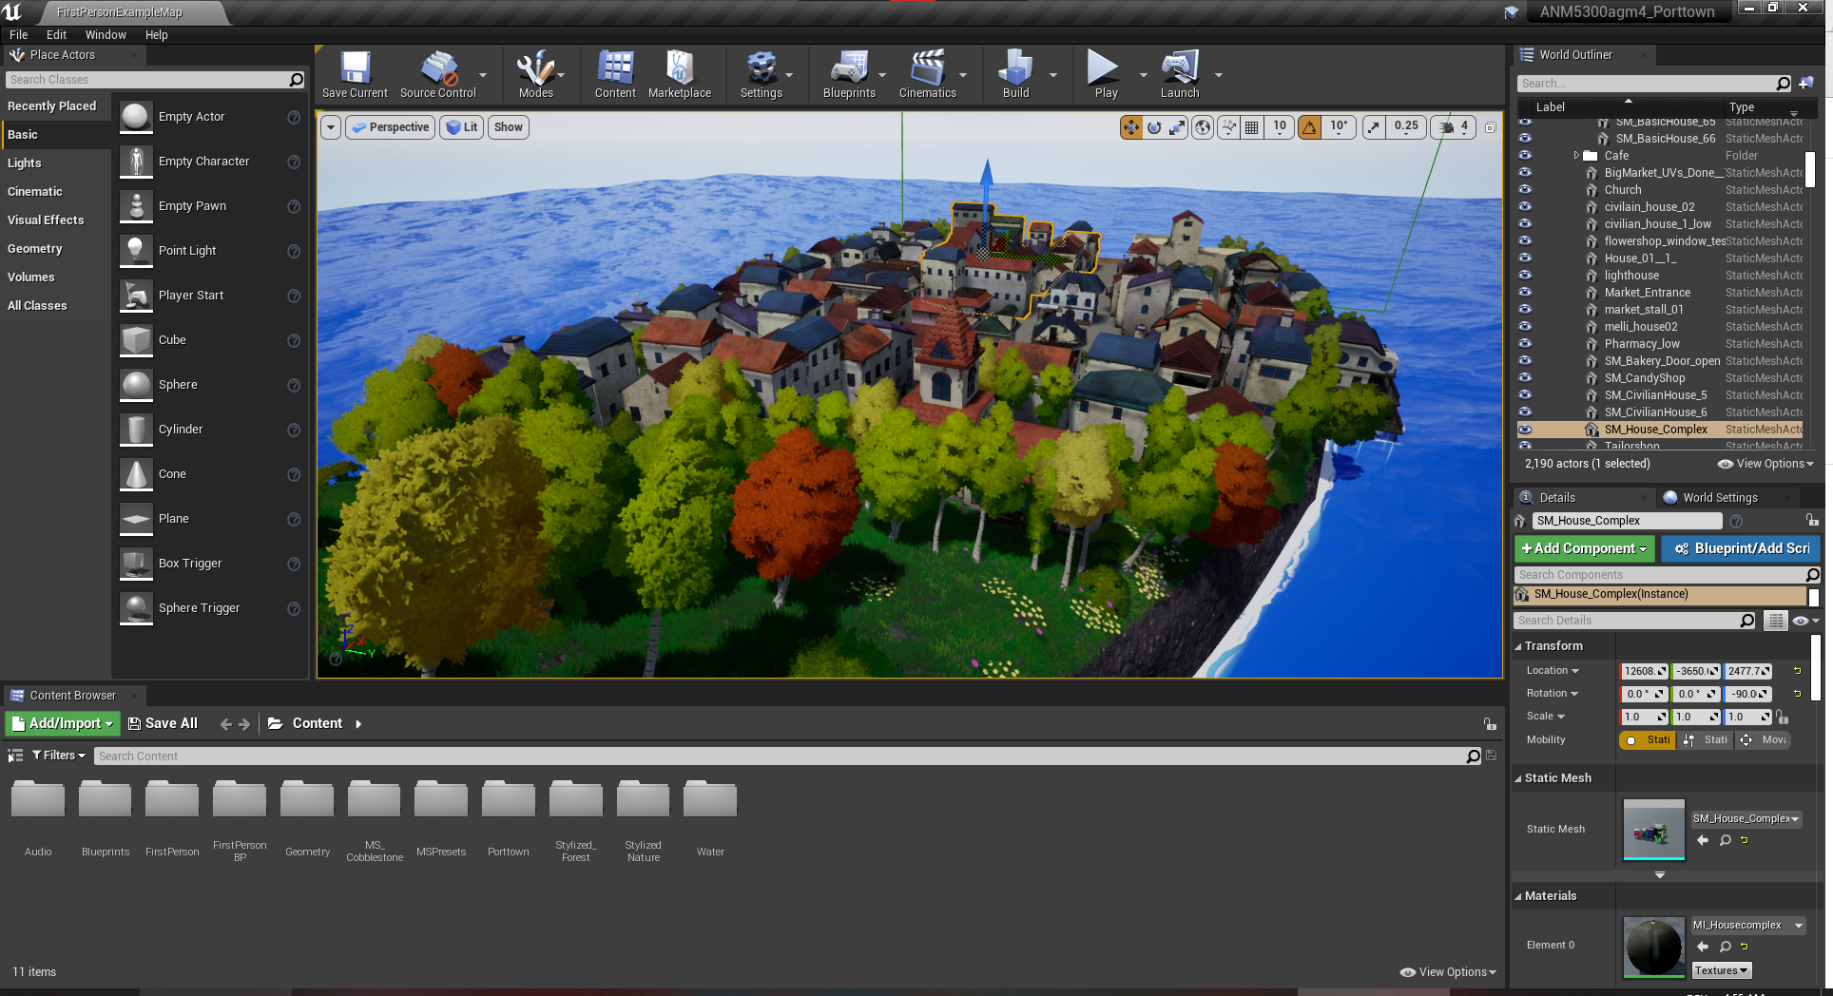The height and width of the screenshot is (996, 1833).
Task: Browse to SM_House_Complex mesh in Content Browser
Action: click(x=1726, y=840)
